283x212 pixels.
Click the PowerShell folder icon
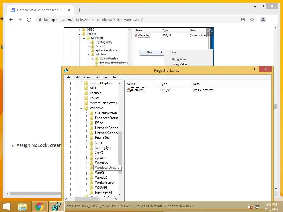point(91,138)
